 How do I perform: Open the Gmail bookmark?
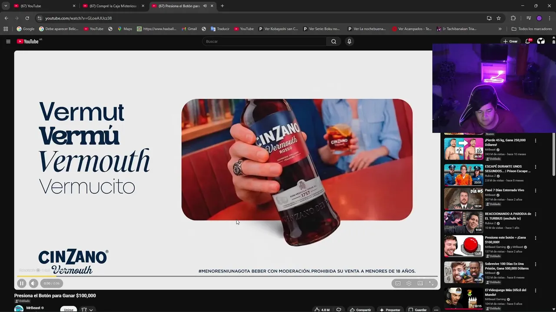click(189, 29)
